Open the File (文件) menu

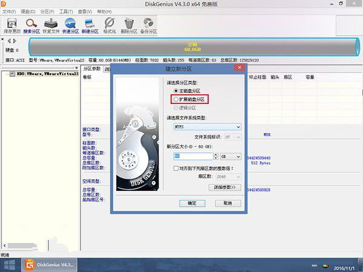pos(9,11)
